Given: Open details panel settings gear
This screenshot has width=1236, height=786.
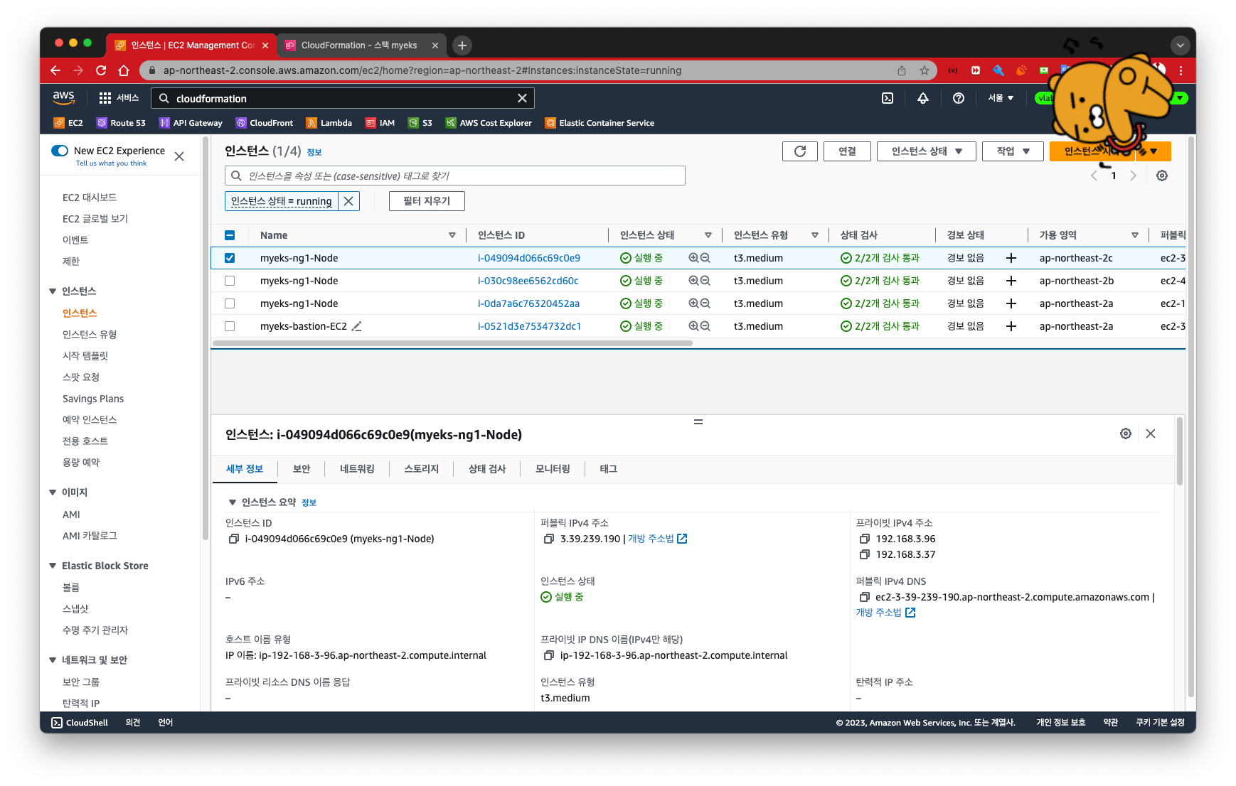Looking at the screenshot, I should [1126, 434].
